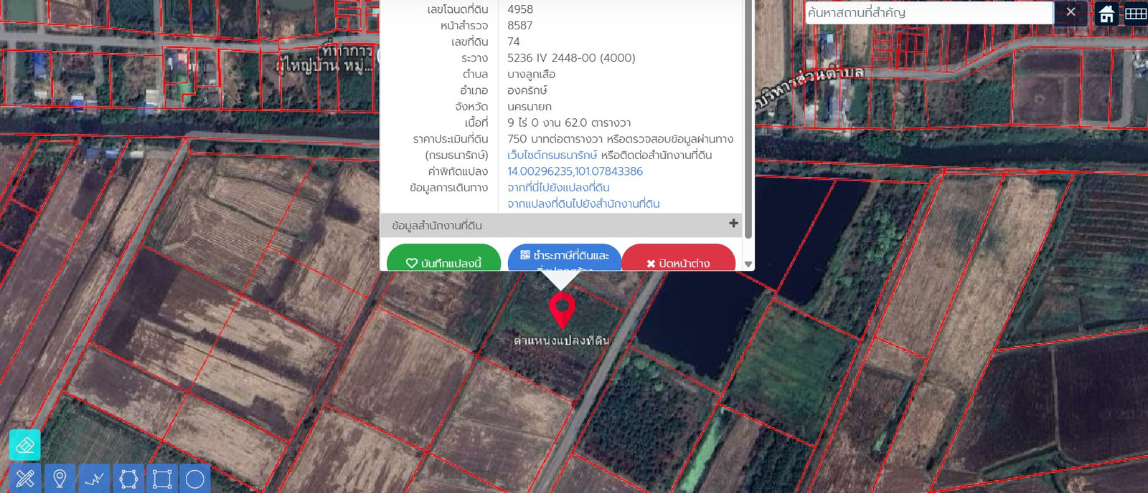
Task: Click the ค่าพิกัดแปลง label
Action: (458, 172)
